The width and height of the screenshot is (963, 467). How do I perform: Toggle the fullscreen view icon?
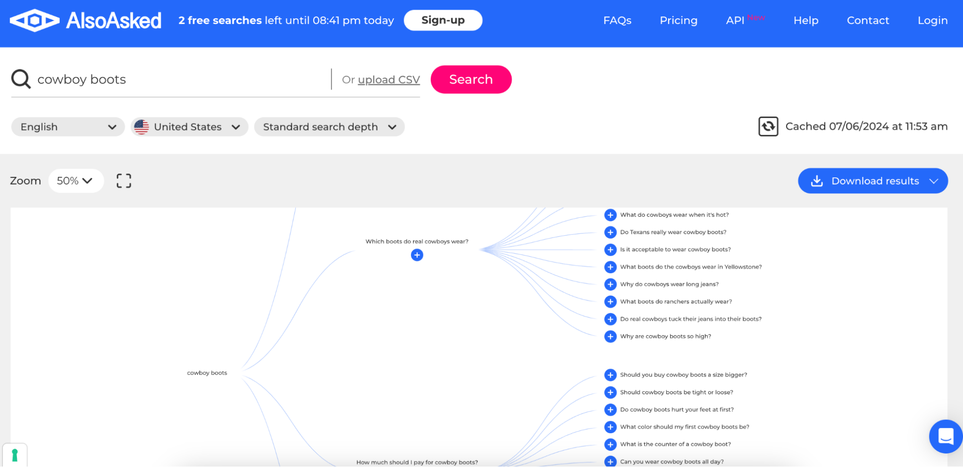[x=124, y=181]
